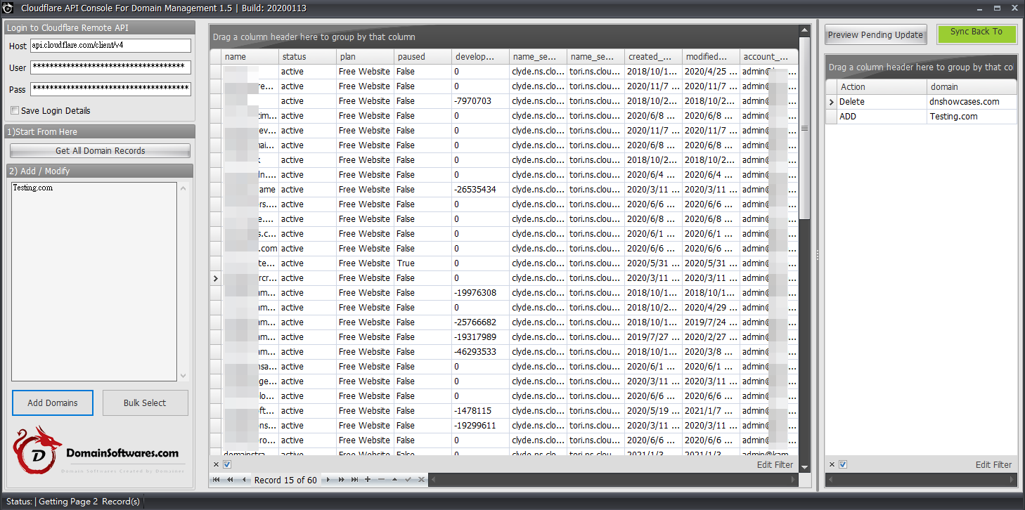Click the Record 15 of 60 indicator
Viewport: 1025px width, 510px height.
tap(285, 480)
